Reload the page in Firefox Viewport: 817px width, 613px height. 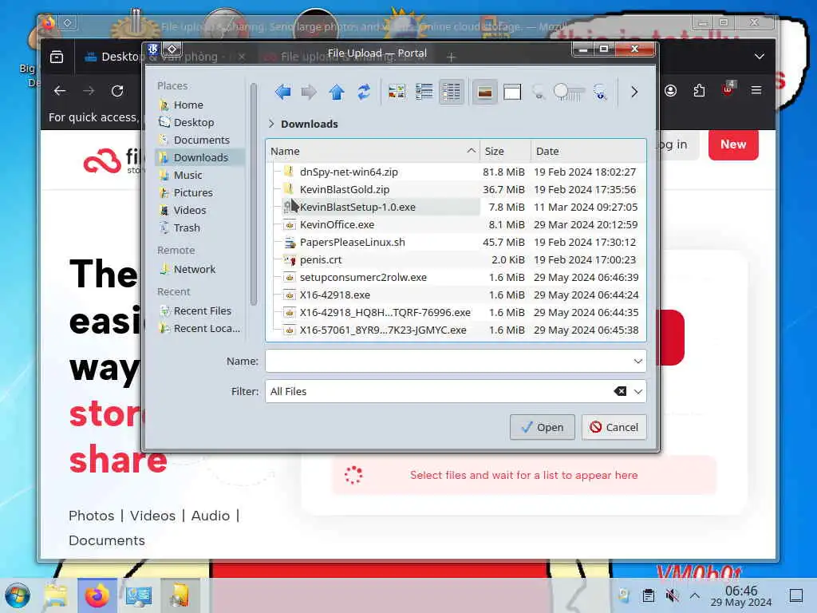pyautogui.click(x=117, y=91)
